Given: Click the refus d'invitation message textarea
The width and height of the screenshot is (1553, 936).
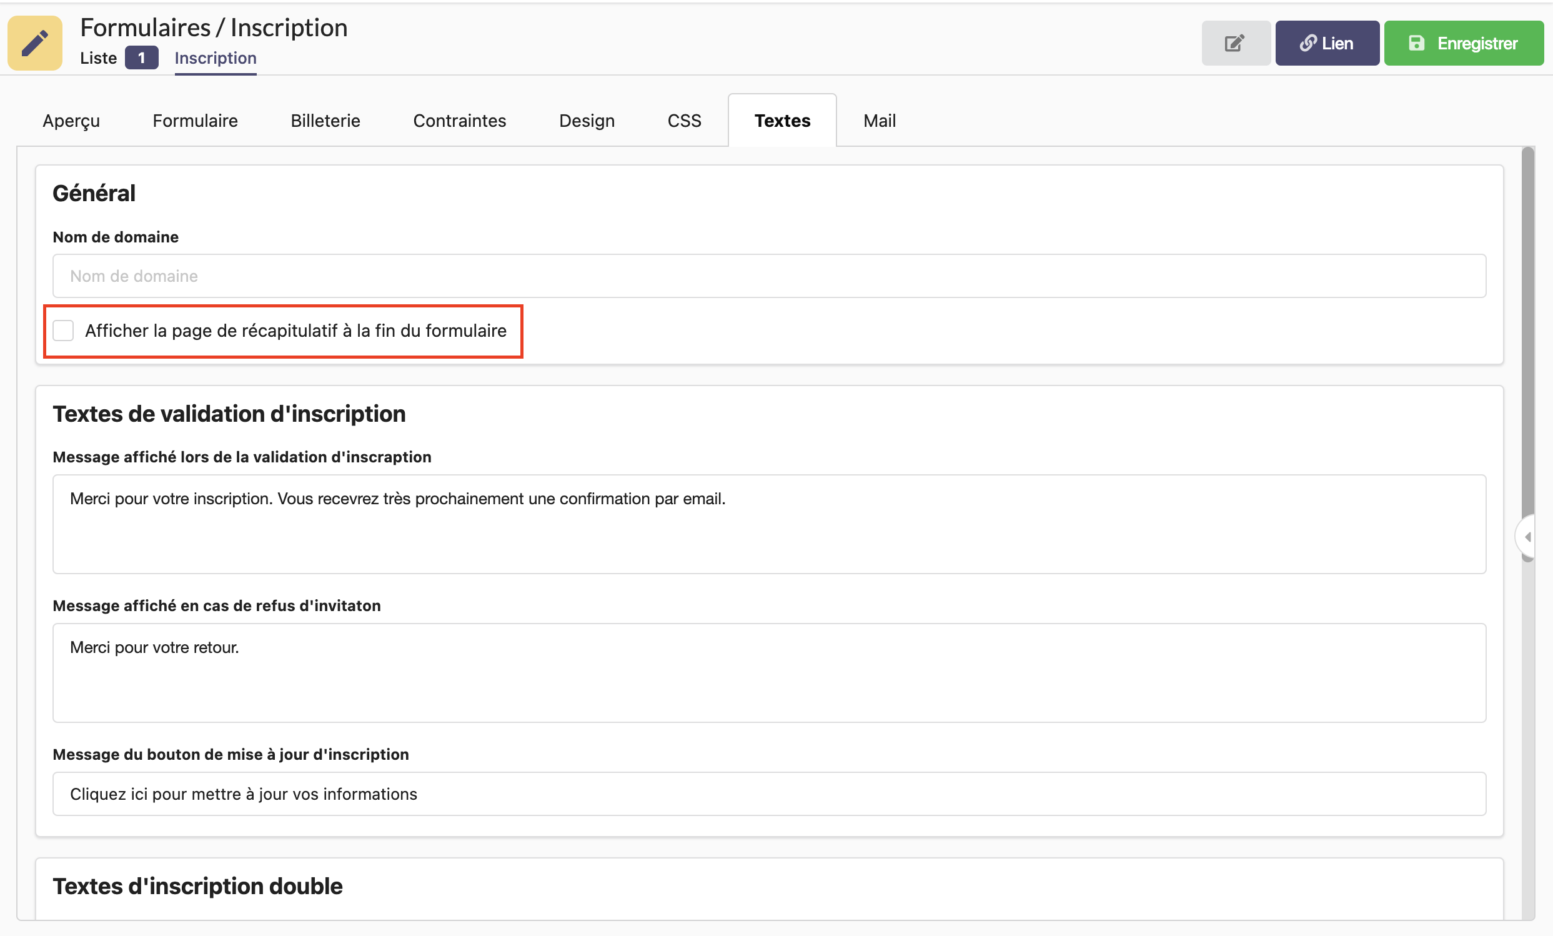Looking at the screenshot, I should click(769, 672).
